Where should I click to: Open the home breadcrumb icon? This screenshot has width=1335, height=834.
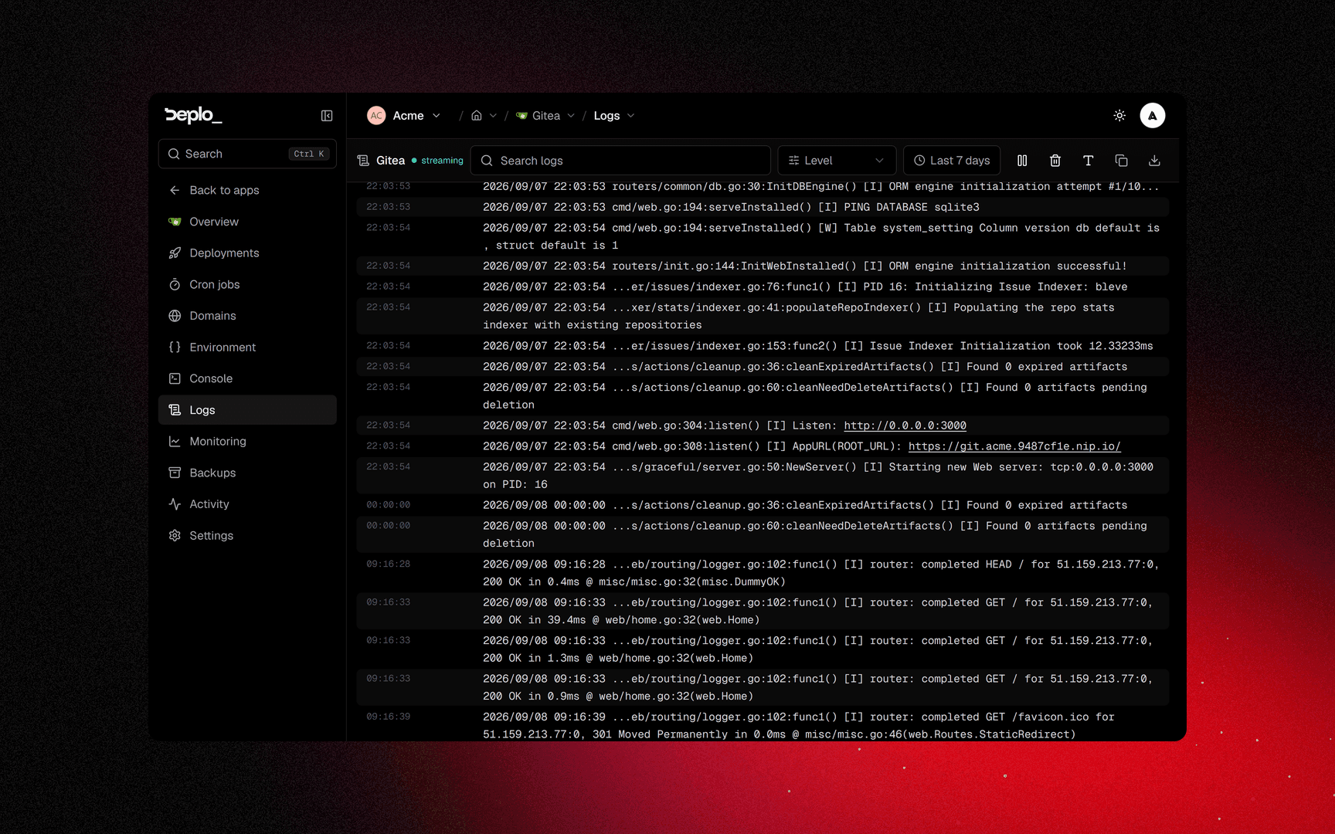[477, 116]
